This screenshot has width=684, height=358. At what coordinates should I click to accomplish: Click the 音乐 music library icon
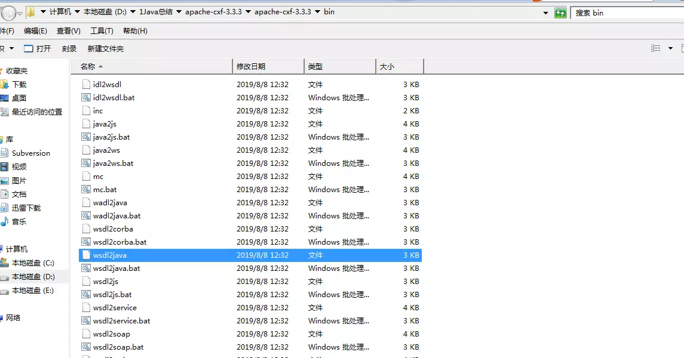[x=5, y=222]
